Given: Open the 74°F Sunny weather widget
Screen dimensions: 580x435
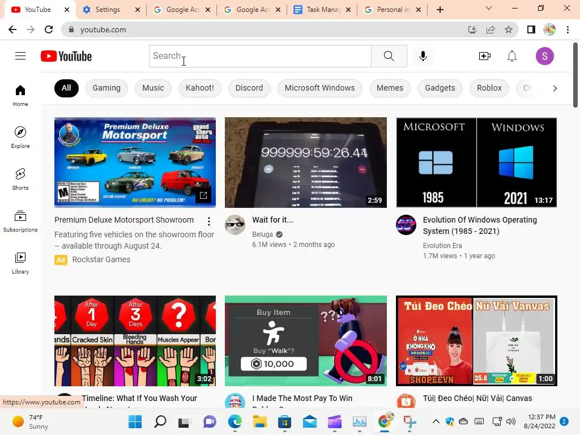Looking at the screenshot, I should (x=31, y=421).
